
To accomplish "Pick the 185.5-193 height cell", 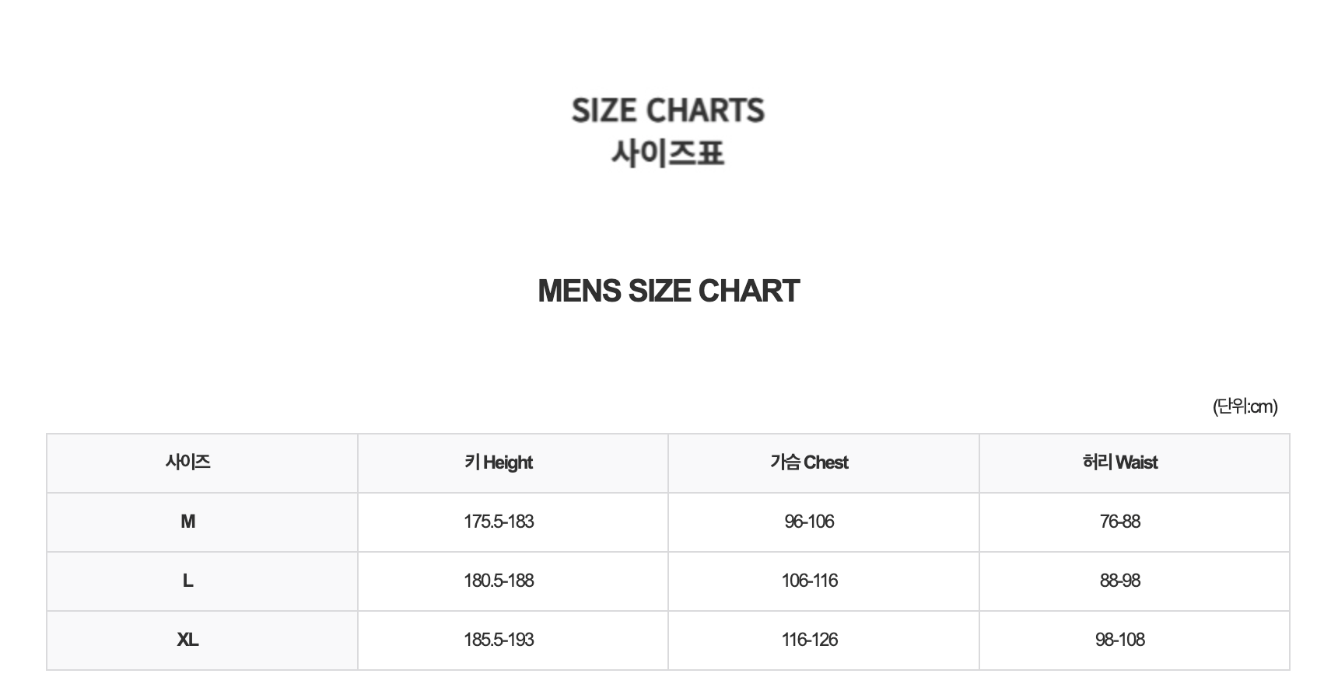I will click(x=499, y=640).
